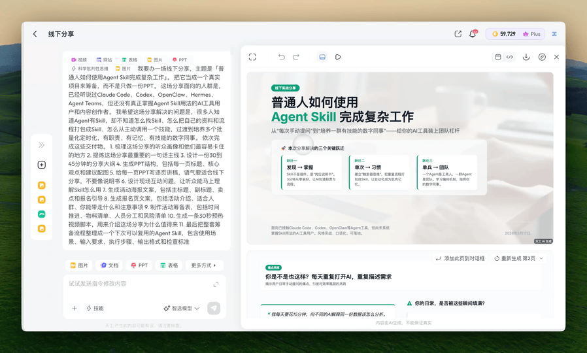This screenshot has height=353, width=587.
Task: Close the presentation preview panel
Action: coord(556,57)
